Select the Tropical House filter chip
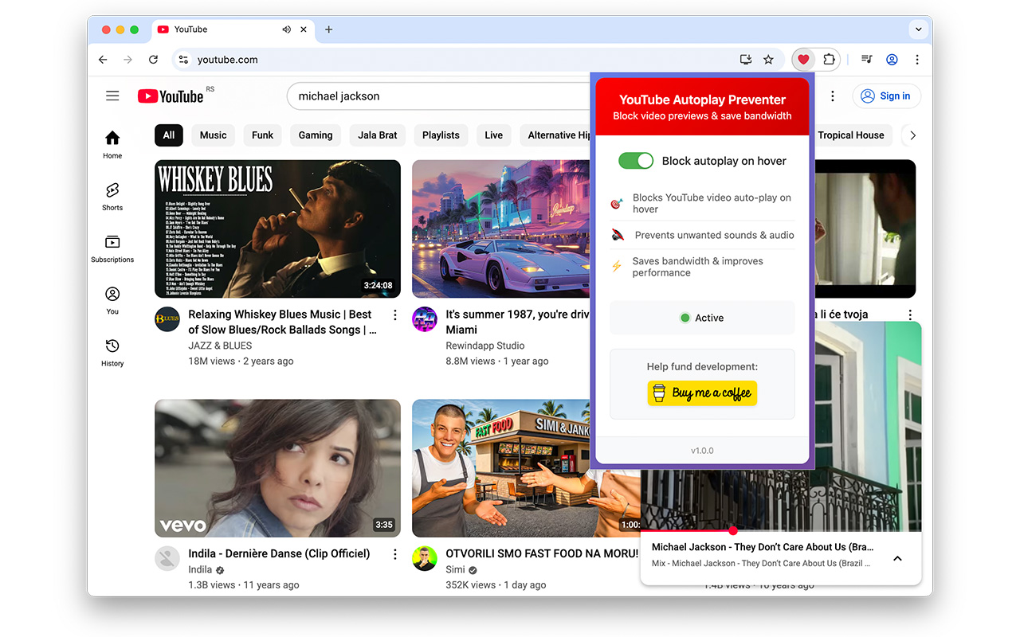 [x=851, y=135]
